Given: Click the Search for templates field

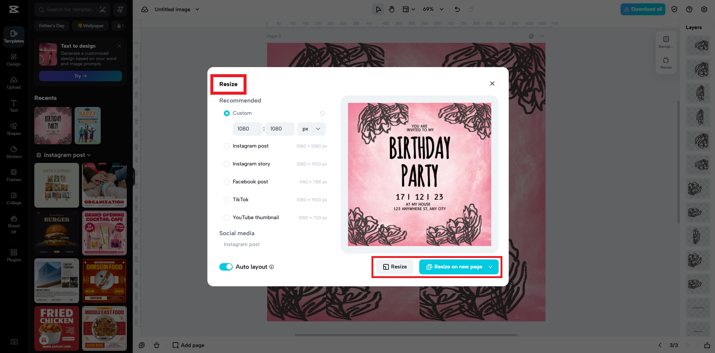Looking at the screenshot, I should click(70, 10).
